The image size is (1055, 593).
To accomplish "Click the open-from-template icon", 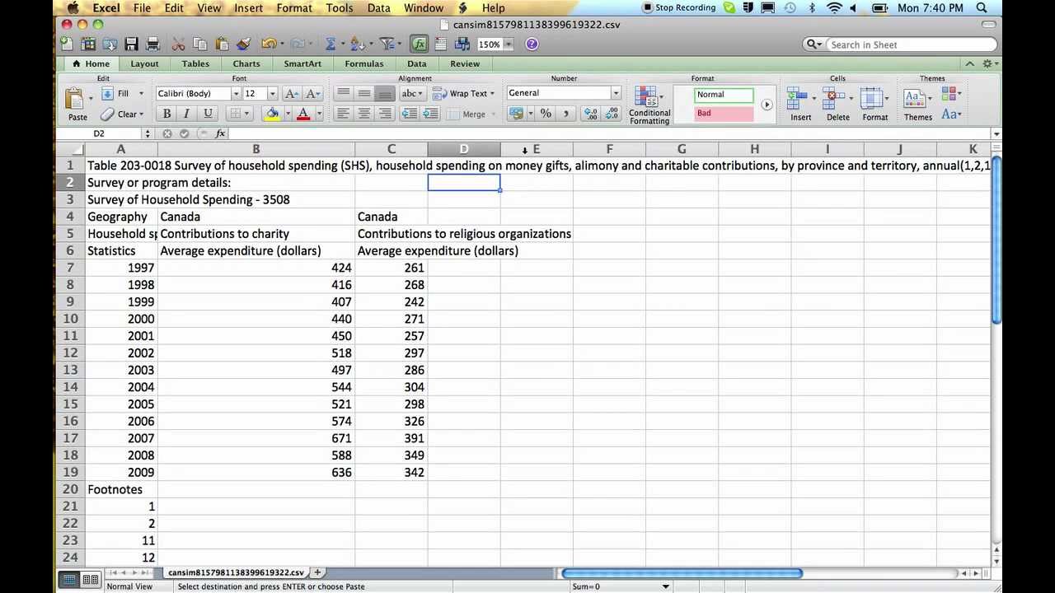I will click(88, 44).
